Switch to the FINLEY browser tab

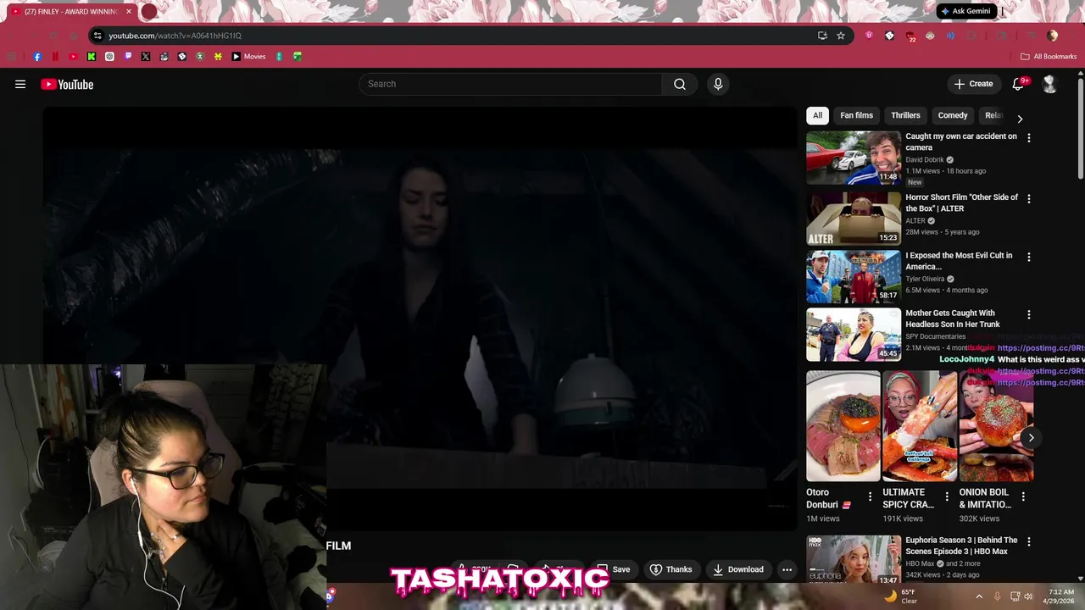(70, 12)
